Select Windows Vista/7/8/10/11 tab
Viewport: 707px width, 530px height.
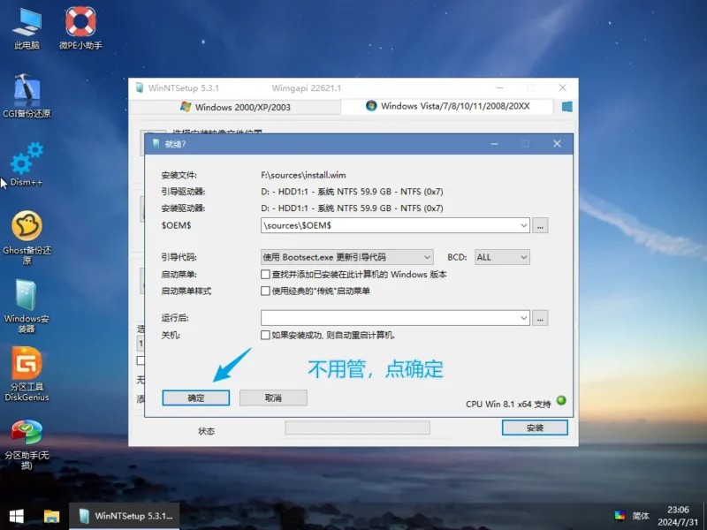pyautogui.click(x=447, y=106)
